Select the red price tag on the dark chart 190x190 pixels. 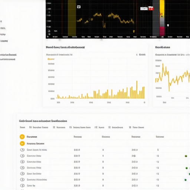click(151, 9)
